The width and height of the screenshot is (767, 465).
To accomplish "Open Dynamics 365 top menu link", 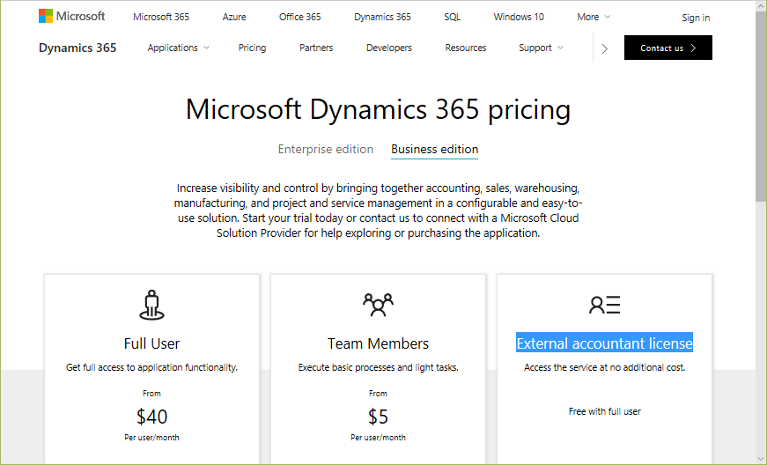I will point(382,17).
